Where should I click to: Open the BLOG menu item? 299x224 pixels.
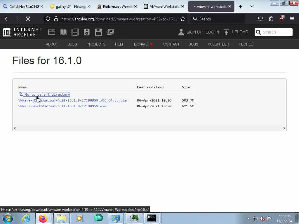tap(72, 44)
